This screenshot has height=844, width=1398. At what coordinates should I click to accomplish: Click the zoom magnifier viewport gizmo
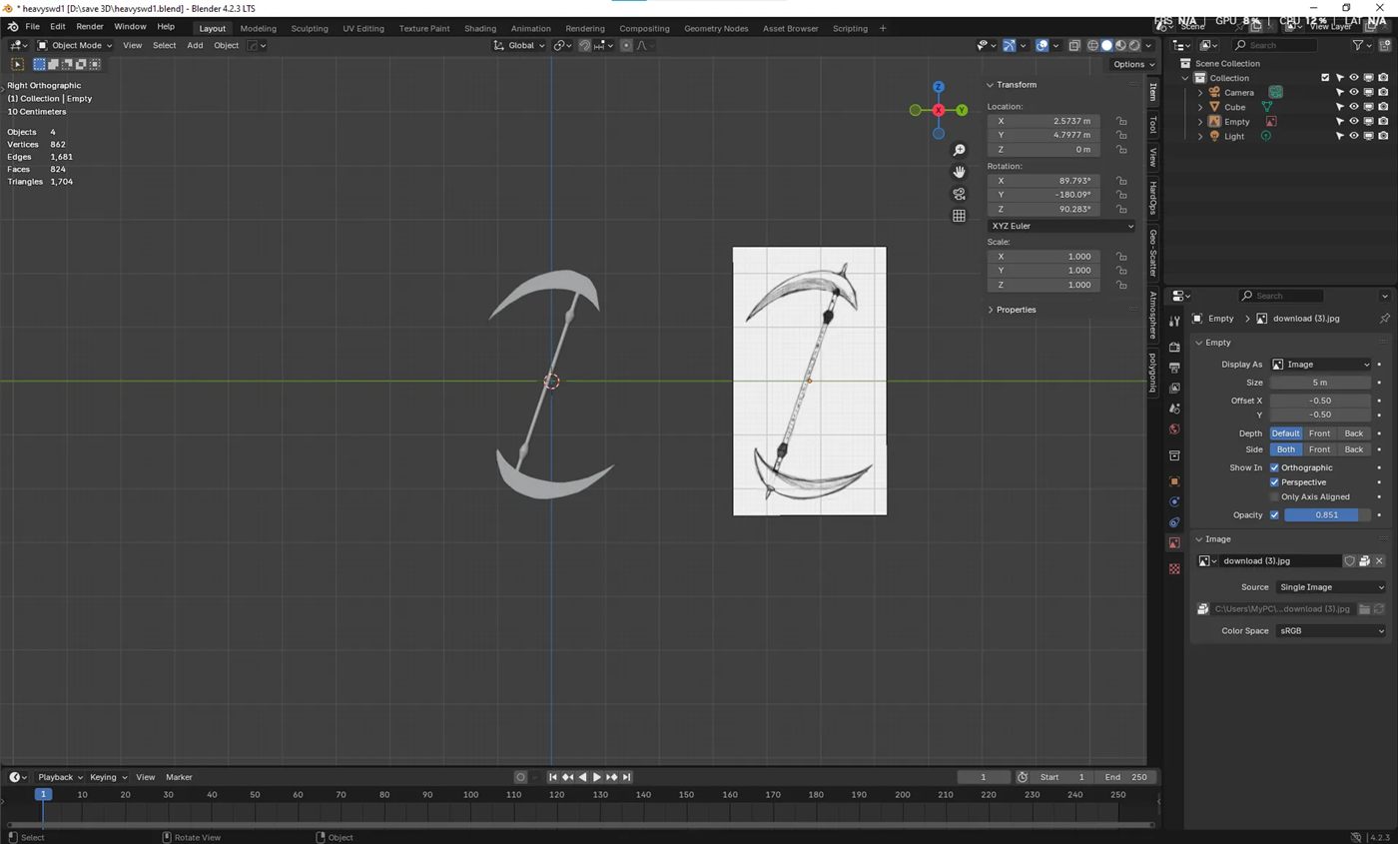959,150
